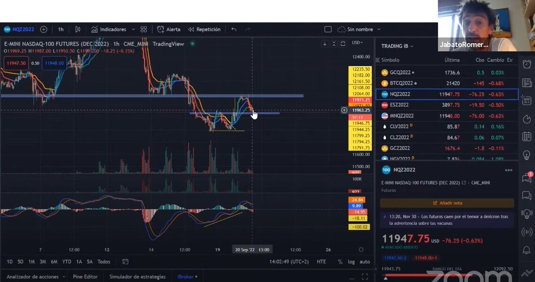
Task: Open the Sin nombre layout dropdown
Action: [359, 29]
